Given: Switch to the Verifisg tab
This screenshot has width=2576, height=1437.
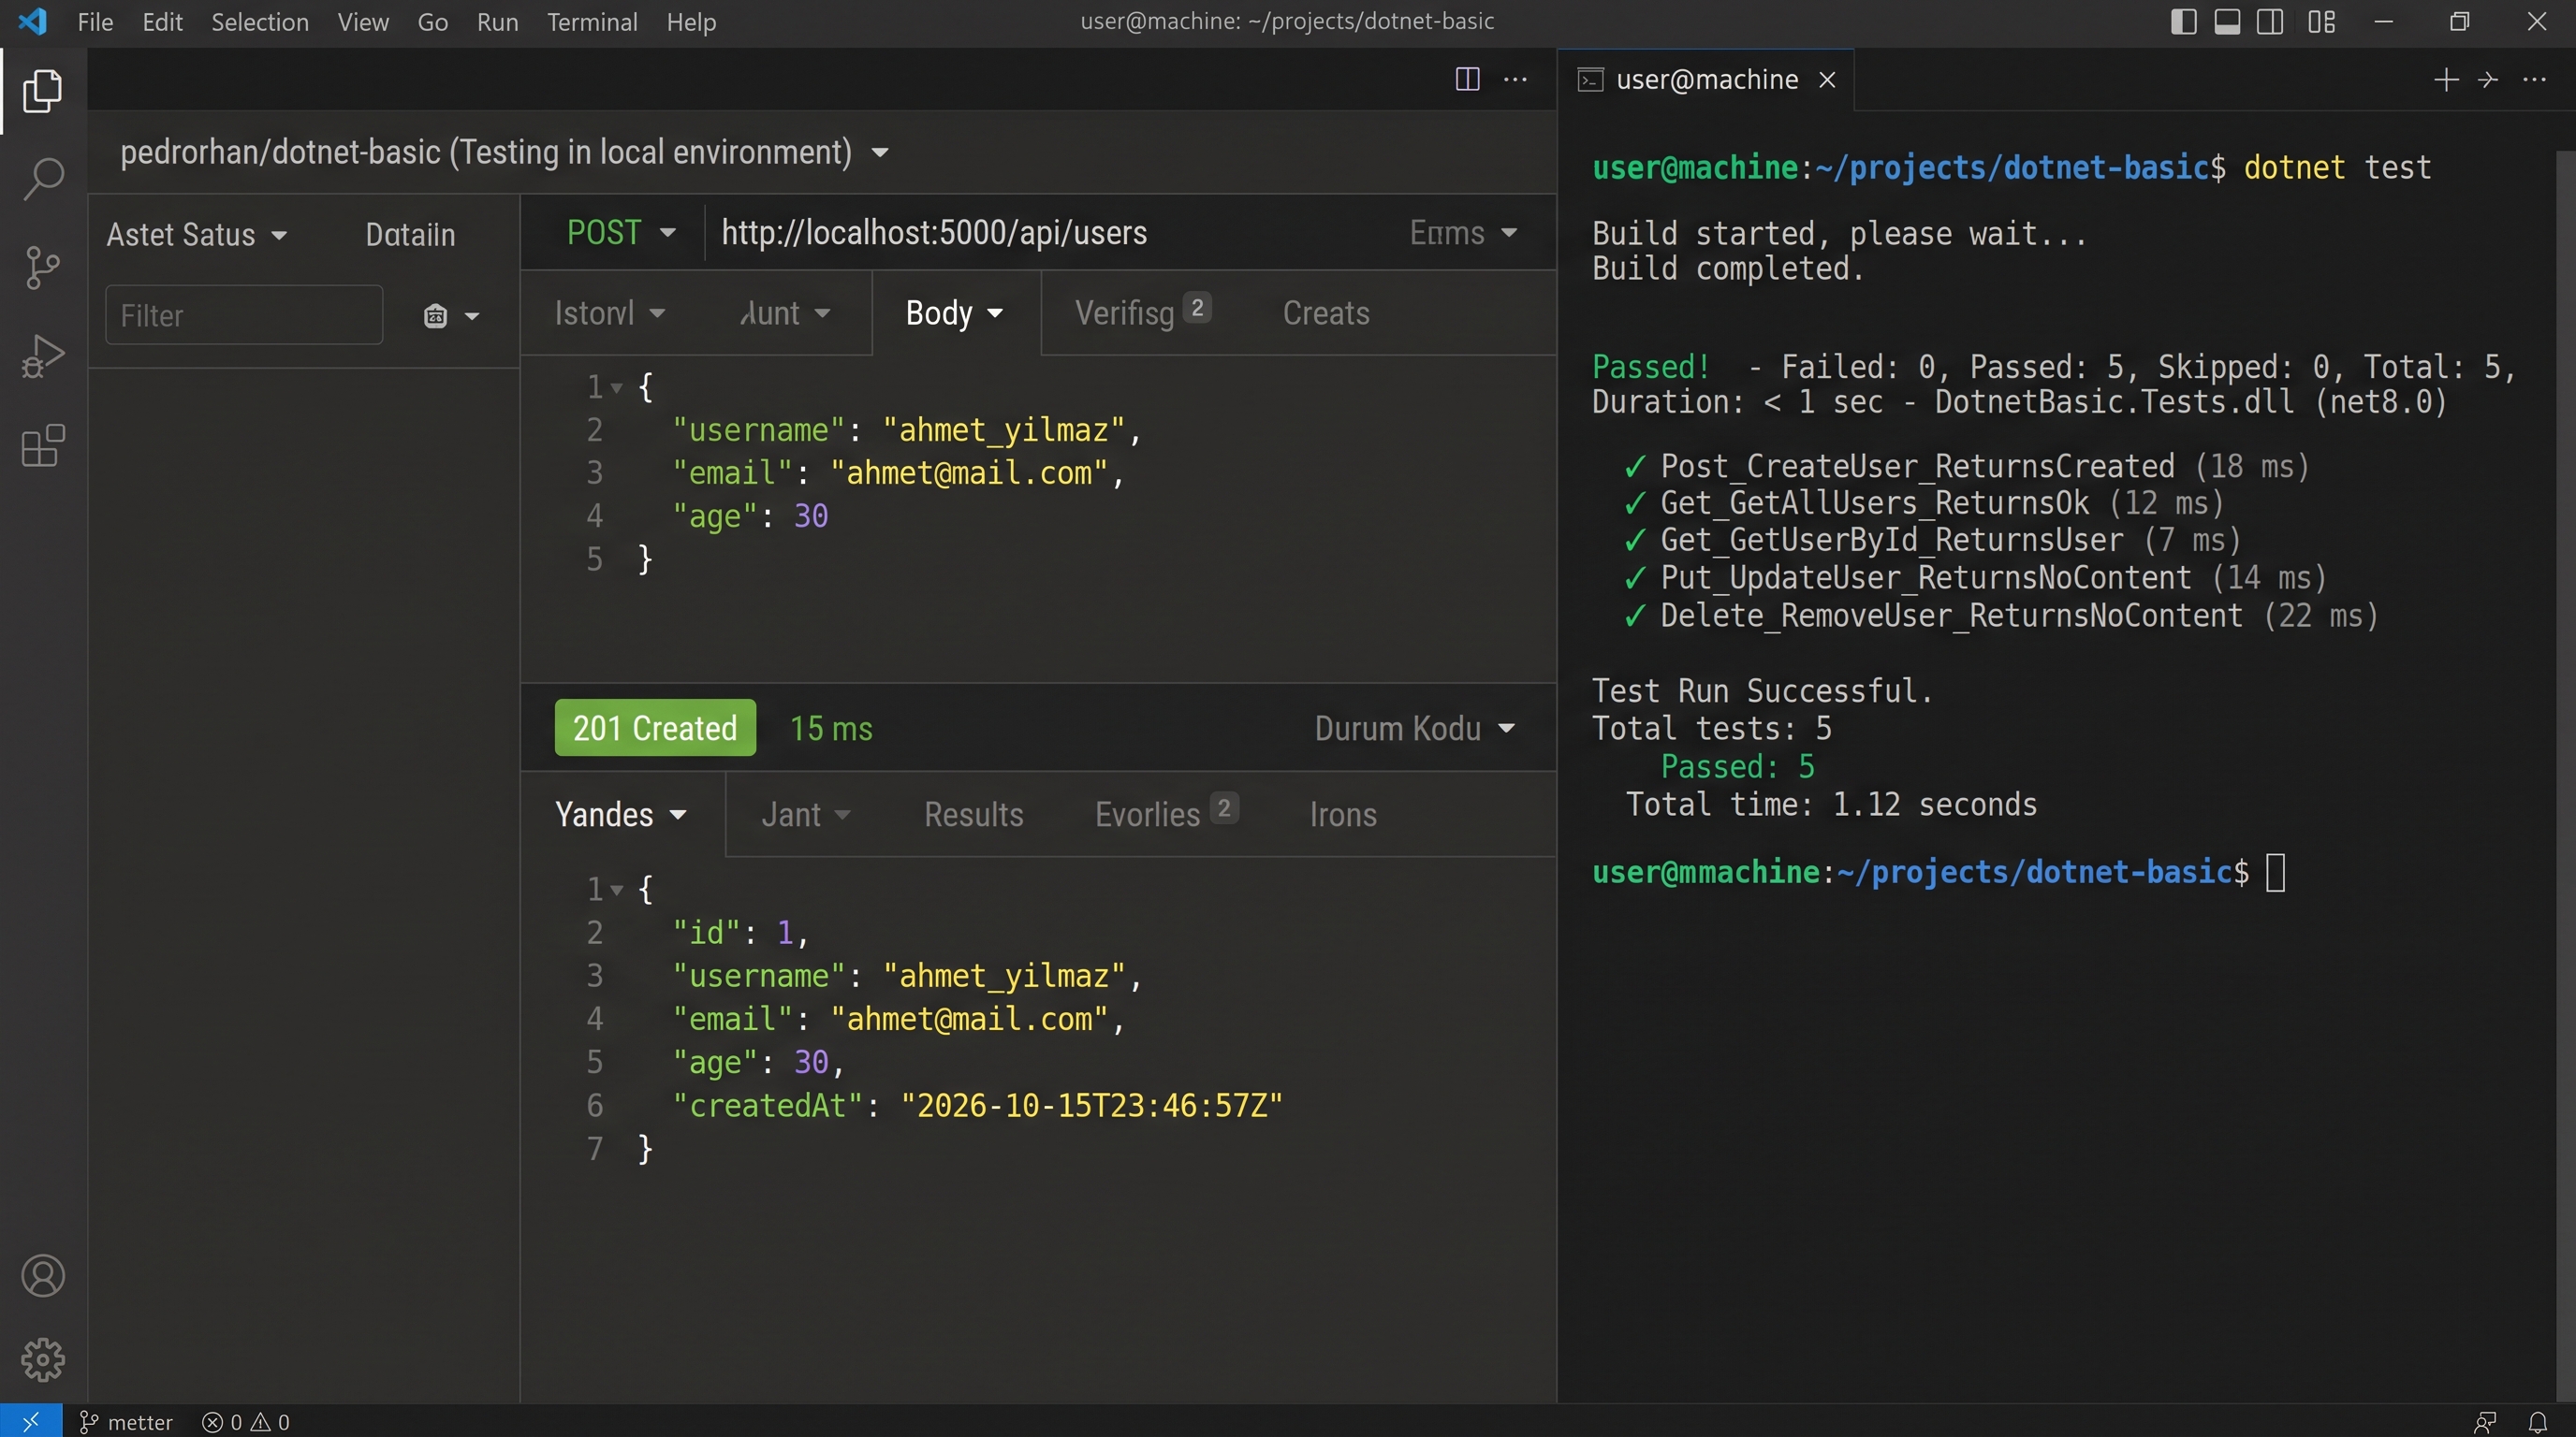Looking at the screenshot, I should coord(1142,312).
